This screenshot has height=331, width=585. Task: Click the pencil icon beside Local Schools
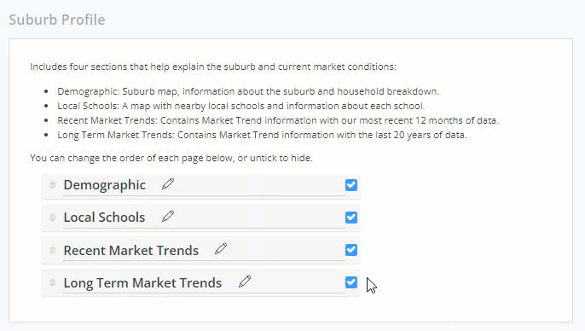click(168, 217)
